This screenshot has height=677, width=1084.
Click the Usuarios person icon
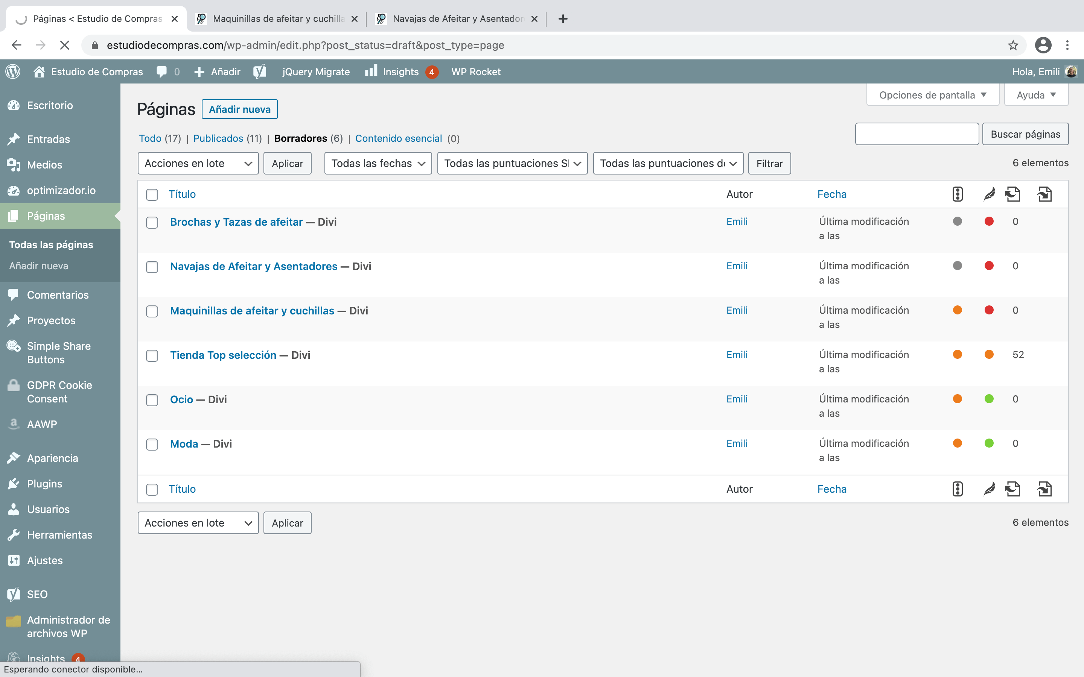point(14,509)
